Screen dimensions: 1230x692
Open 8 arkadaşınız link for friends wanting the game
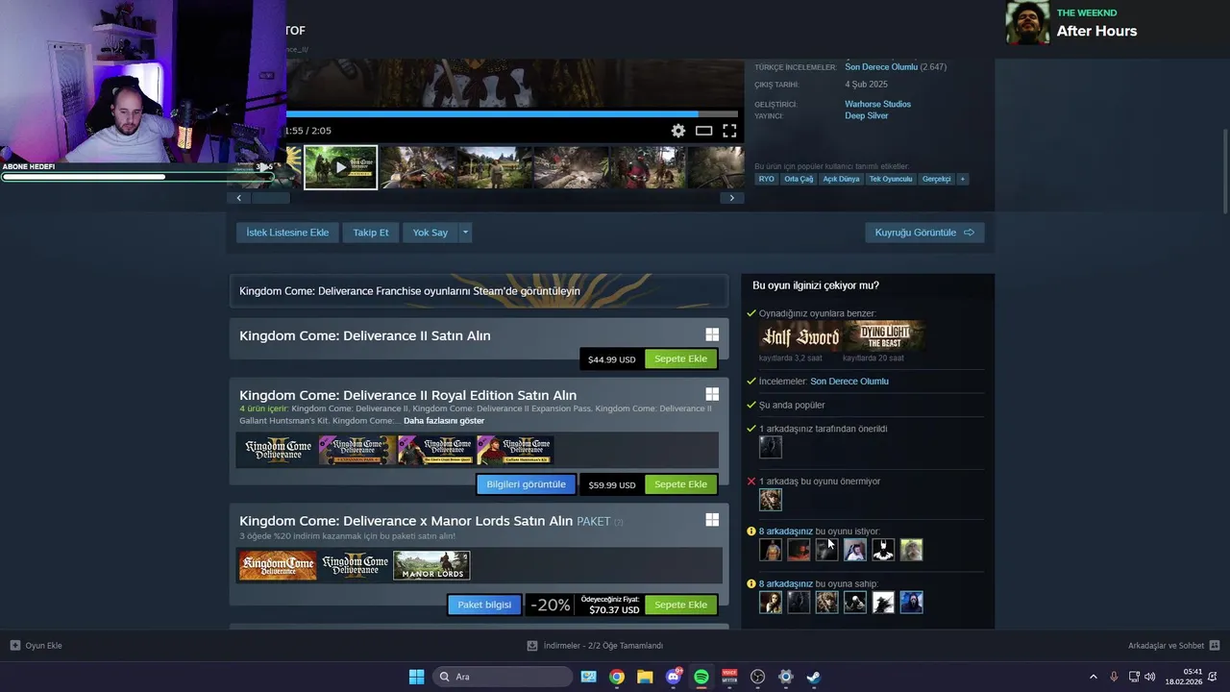pyautogui.click(x=785, y=531)
